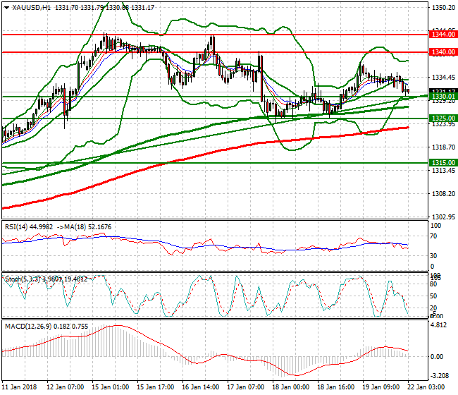Screen dimensions: 458x395
Task: Click the 16 Jan 14:00 time label
Action: [201, 387]
